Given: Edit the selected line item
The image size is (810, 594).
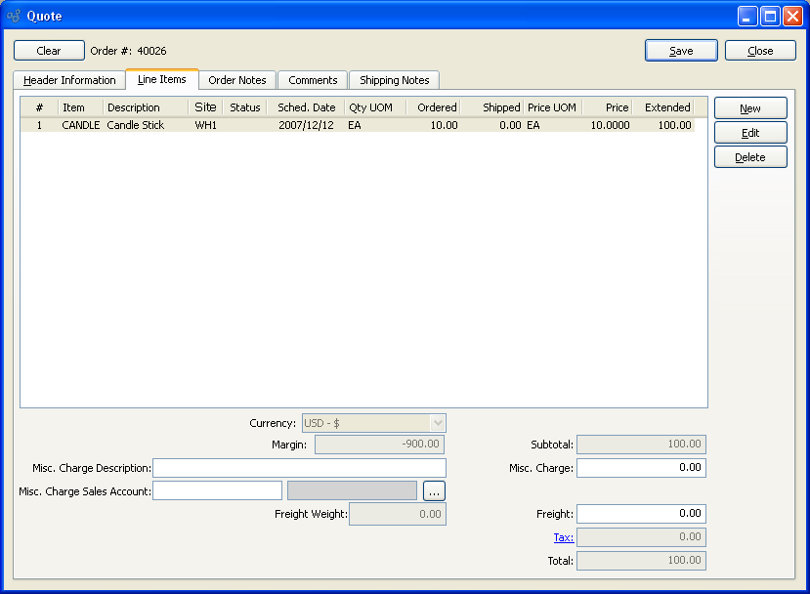Looking at the screenshot, I should pyautogui.click(x=750, y=133).
